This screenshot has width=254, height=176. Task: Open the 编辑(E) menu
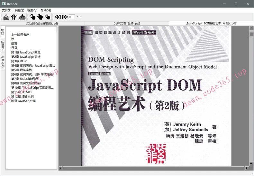pyautogui.click(x=19, y=10)
